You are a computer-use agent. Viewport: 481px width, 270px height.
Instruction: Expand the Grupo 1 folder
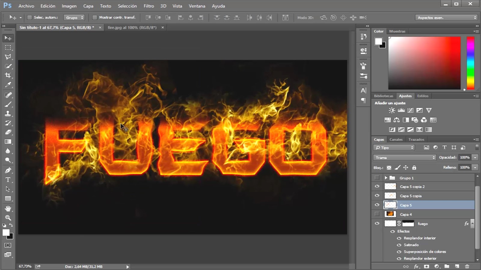[386, 178]
